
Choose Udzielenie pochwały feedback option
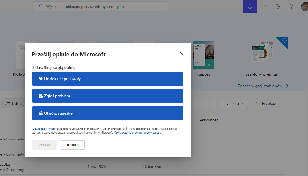(x=108, y=79)
